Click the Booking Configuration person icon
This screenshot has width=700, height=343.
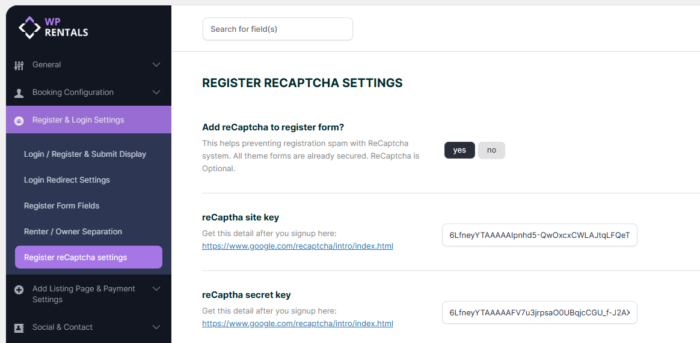coord(19,93)
